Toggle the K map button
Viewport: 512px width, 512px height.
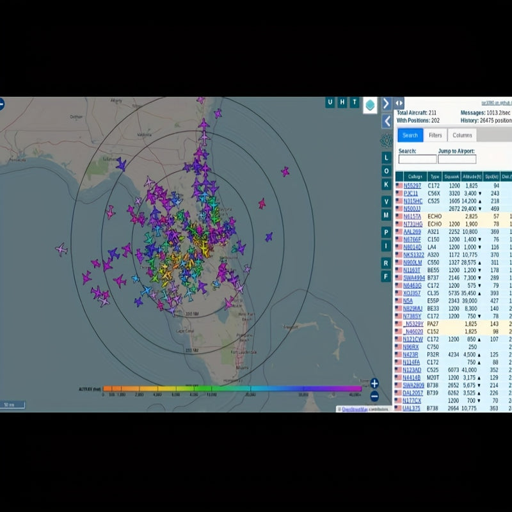coord(386,186)
